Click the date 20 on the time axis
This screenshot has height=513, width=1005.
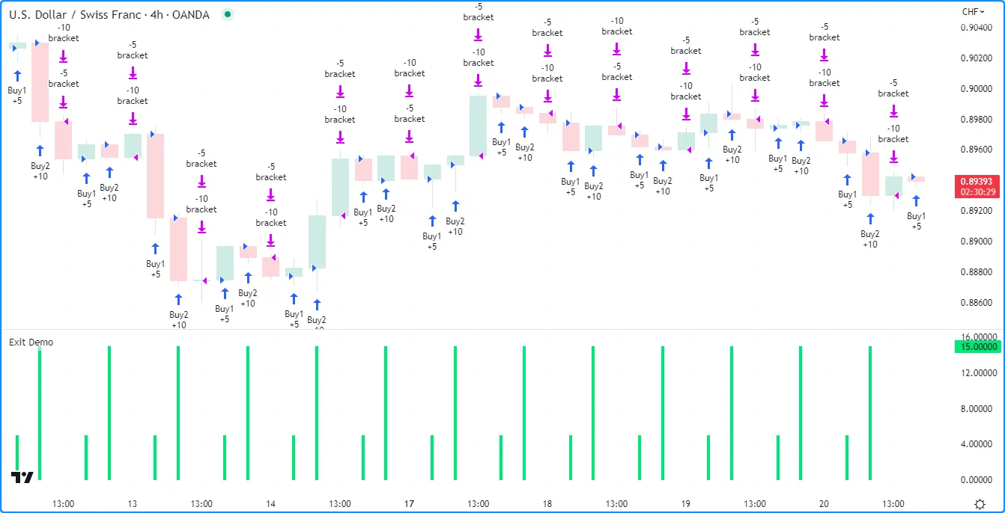(x=824, y=504)
